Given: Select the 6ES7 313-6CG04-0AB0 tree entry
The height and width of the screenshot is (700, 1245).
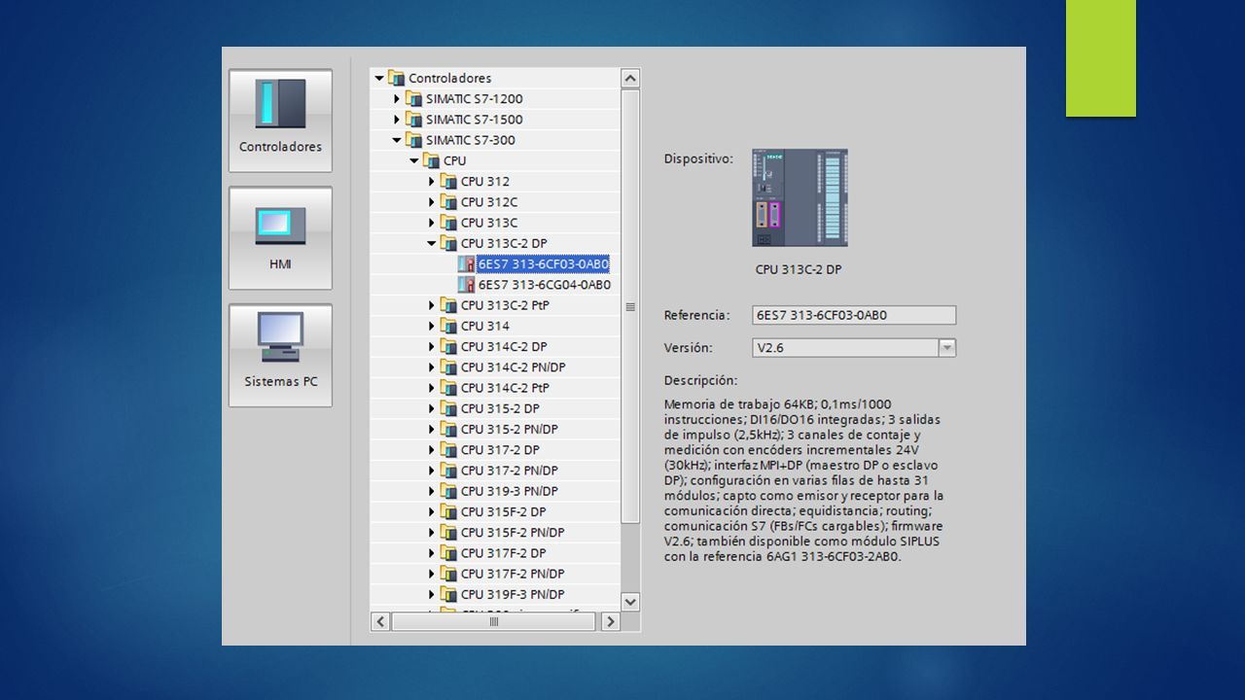Looking at the screenshot, I should tap(544, 284).
